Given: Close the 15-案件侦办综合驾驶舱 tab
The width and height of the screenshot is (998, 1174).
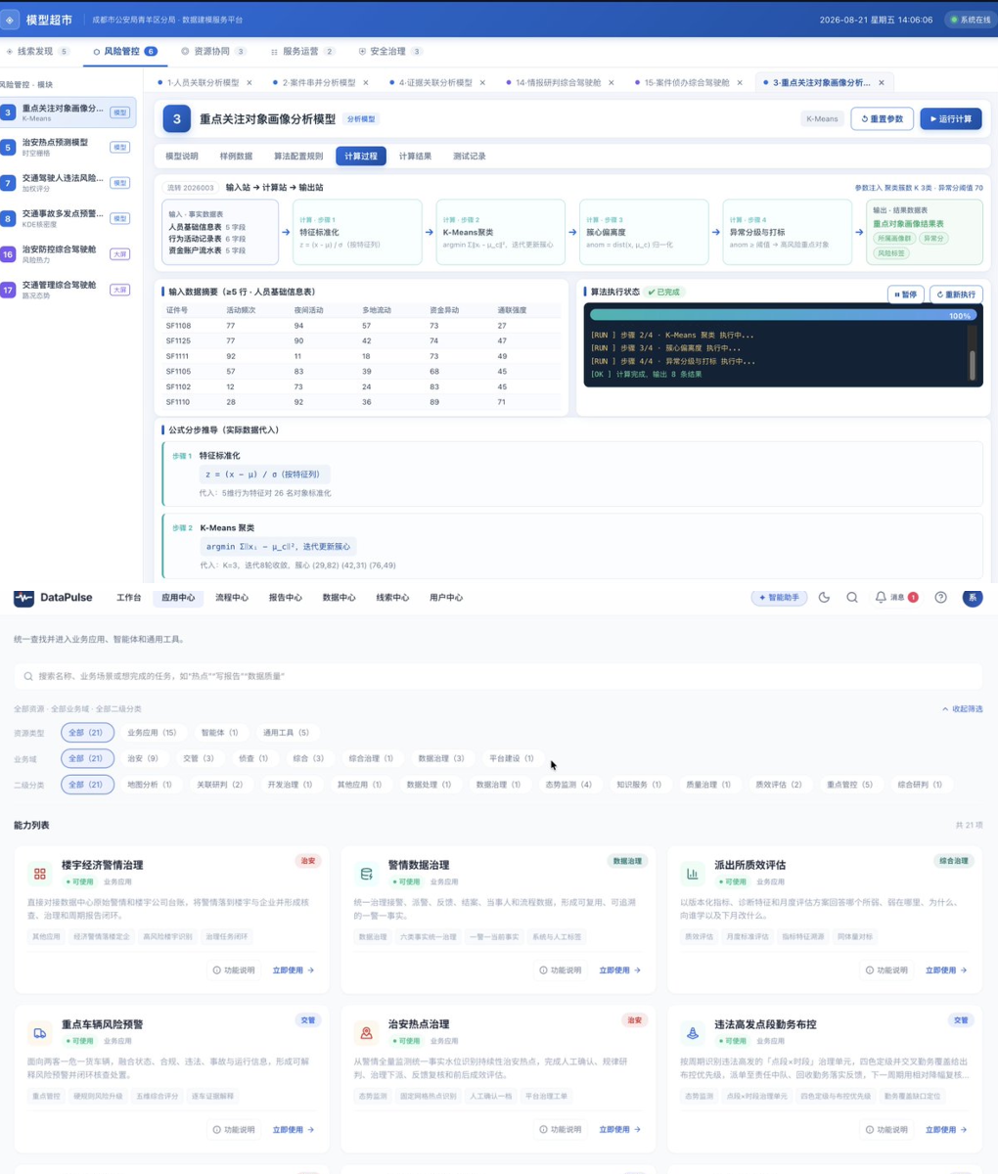Looking at the screenshot, I should 740,83.
